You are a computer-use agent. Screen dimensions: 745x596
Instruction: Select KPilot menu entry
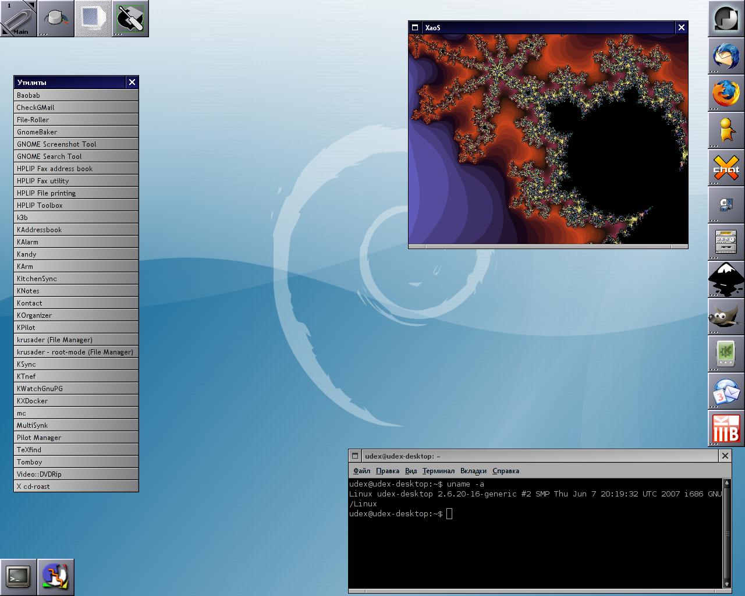[76, 327]
